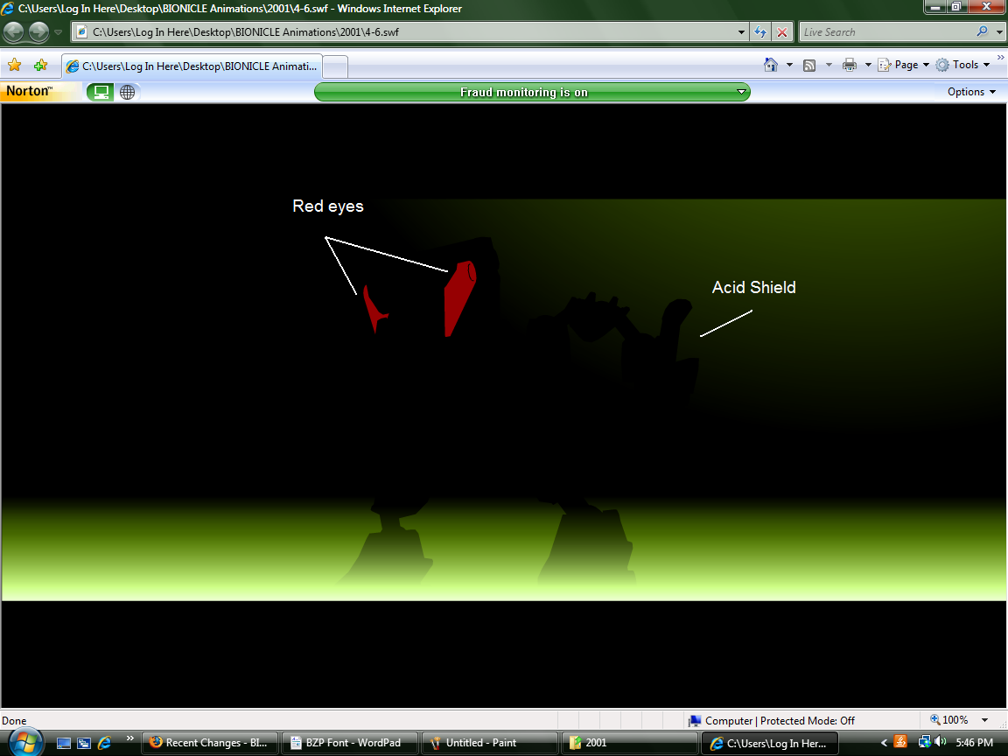Click Computer Protected Mode Off status
This screenshot has width=1008, height=756.
[x=772, y=721]
